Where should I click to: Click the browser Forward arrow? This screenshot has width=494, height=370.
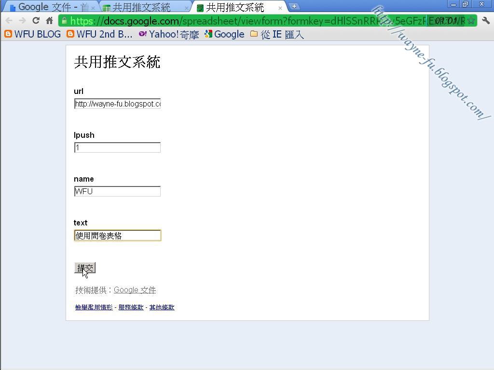point(22,21)
